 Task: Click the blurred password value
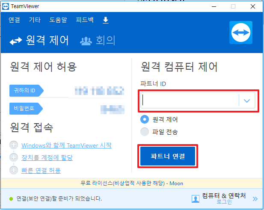tap(113, 109)
